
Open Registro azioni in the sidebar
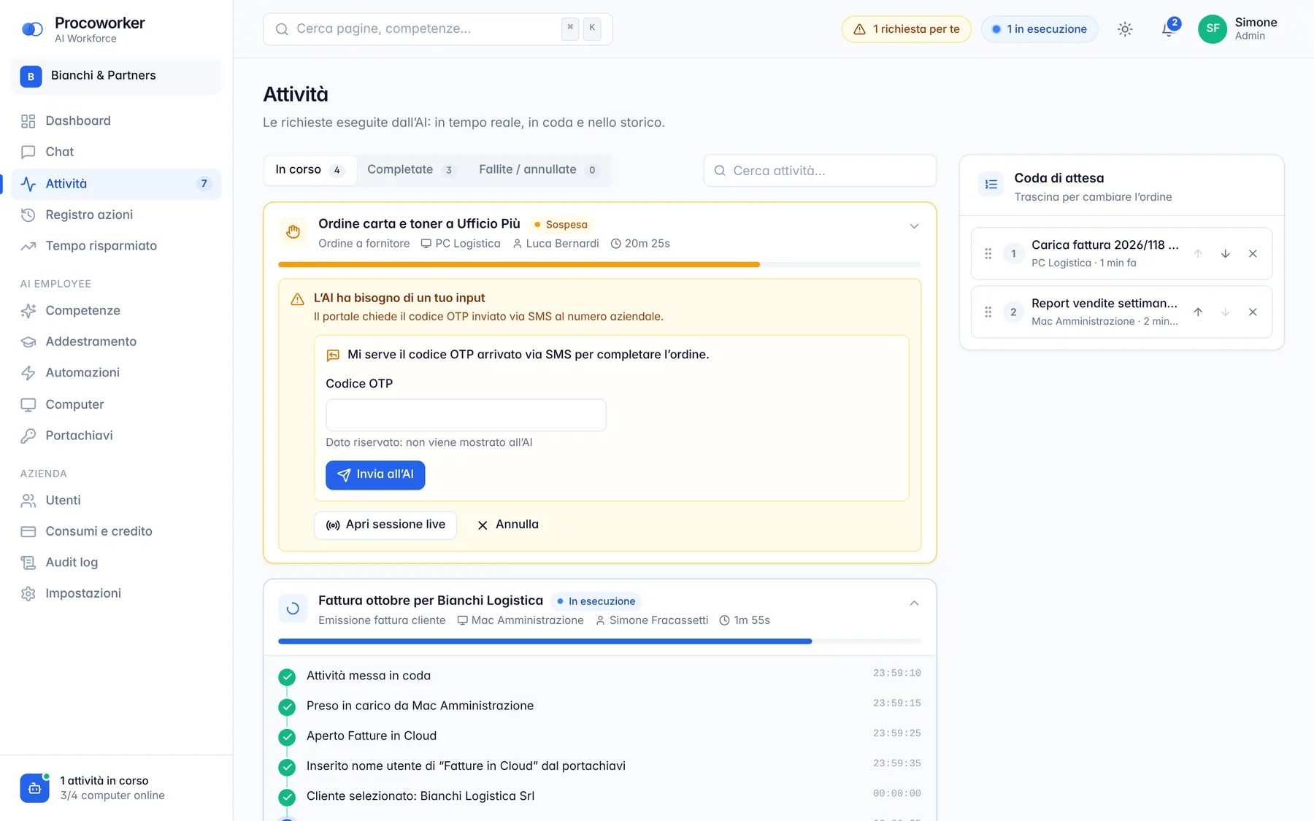point(116,215)
